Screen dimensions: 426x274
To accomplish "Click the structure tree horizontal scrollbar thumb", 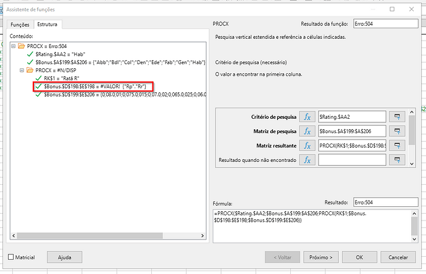I will pos(90,235).
